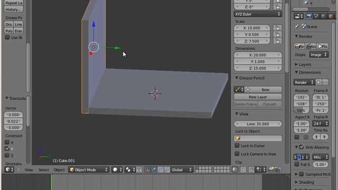Lock the Scale Z value

(x=278, y=41)
